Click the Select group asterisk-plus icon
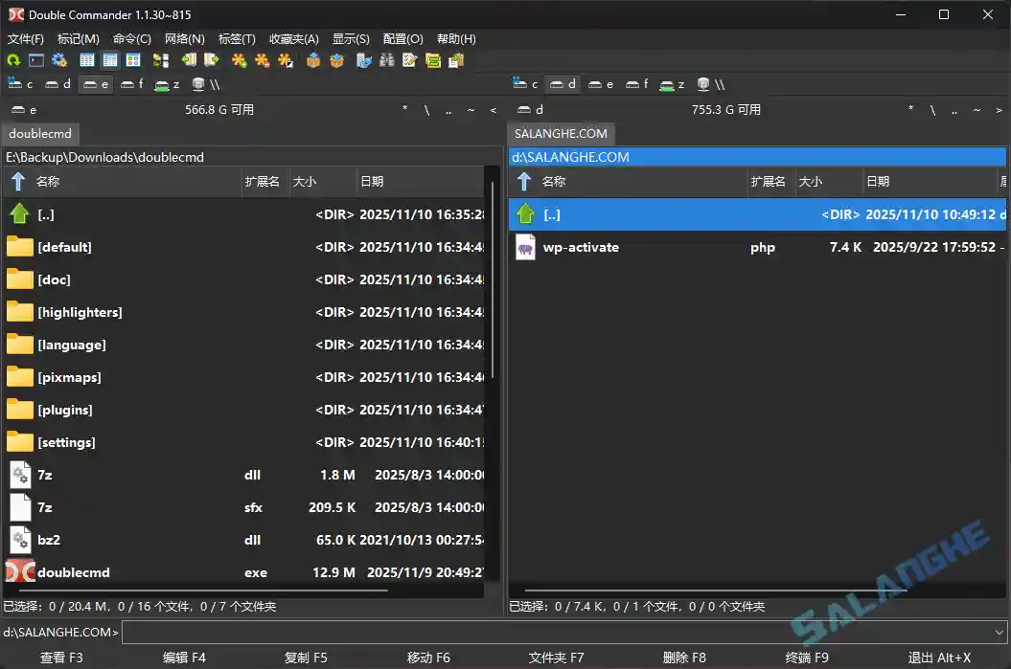This screenshot has height=669, width=1011. (239, 60)
